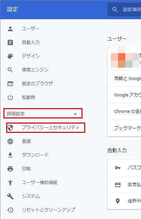Click the browser window icon for 既定のブラウザ
The height and width of the screenshot is (219, 141).
(x=10, y=83)
